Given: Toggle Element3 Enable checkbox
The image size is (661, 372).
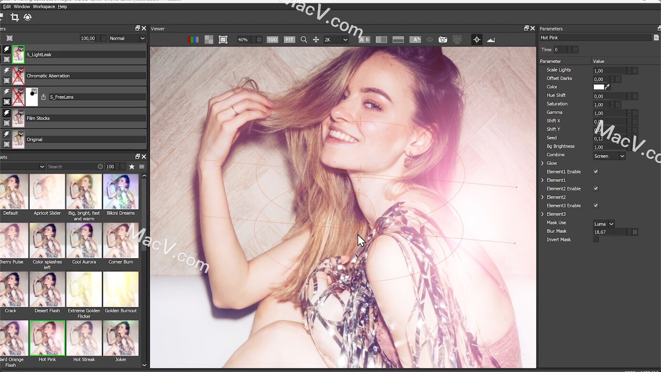Looking at the screenshot, I should pos(596,205).
